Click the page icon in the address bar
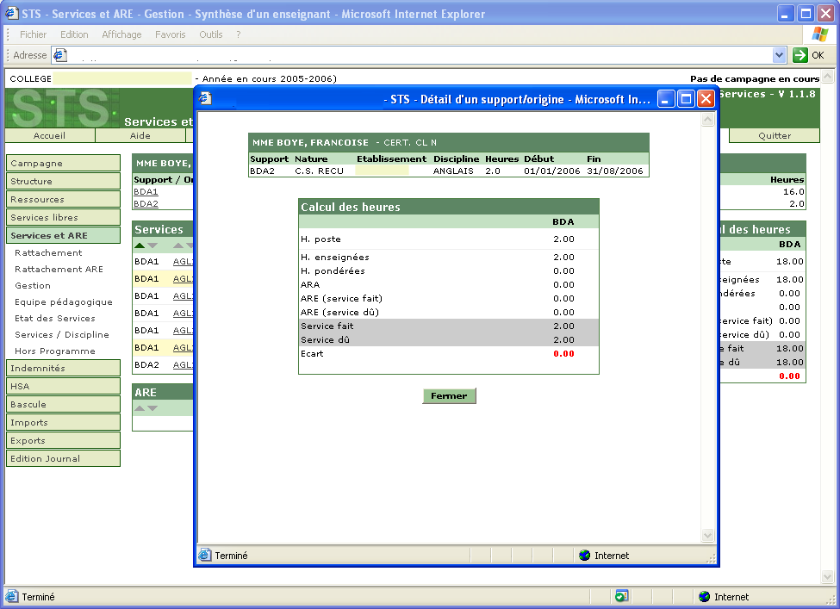This screenshot has height=609, width=840. [59, 54]
